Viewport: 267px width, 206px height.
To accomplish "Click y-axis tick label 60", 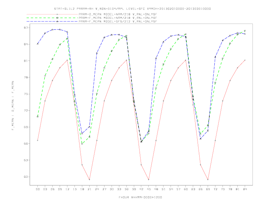I will pos(26,177).
